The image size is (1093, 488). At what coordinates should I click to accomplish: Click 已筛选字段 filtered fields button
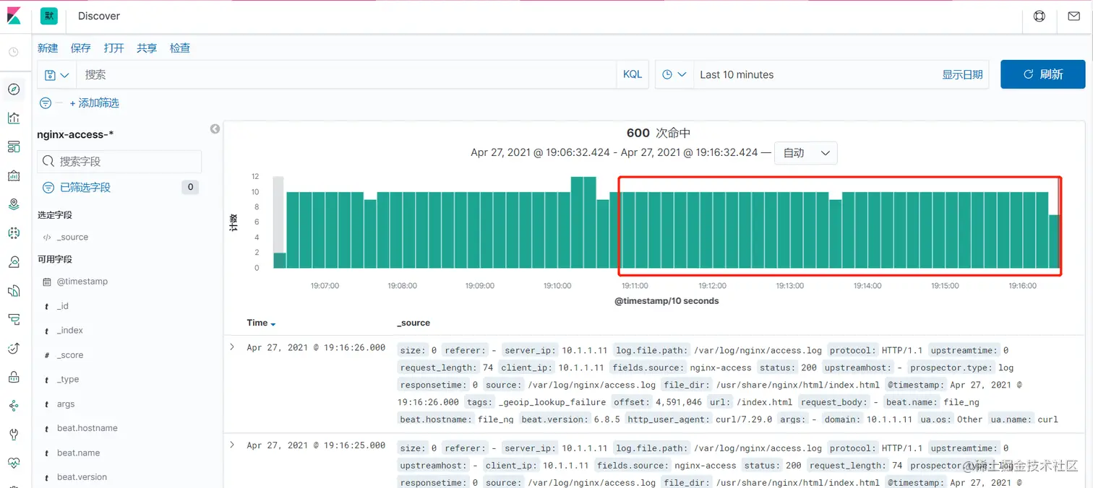(85, 187)
